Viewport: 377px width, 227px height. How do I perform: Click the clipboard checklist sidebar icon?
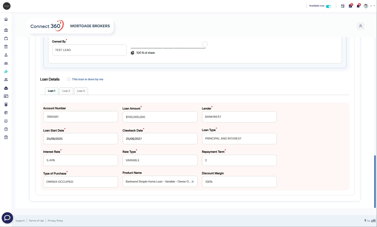(x=6, y=137)
